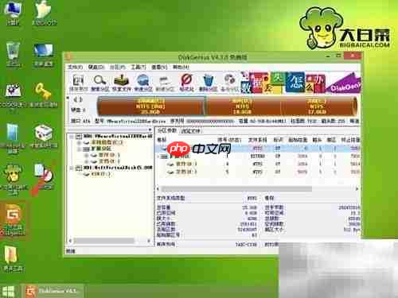This screenshot has width=398, height=298.
Task: Click the disk tree panel horizontal scrollbar
Action: [x=104, y=241]
